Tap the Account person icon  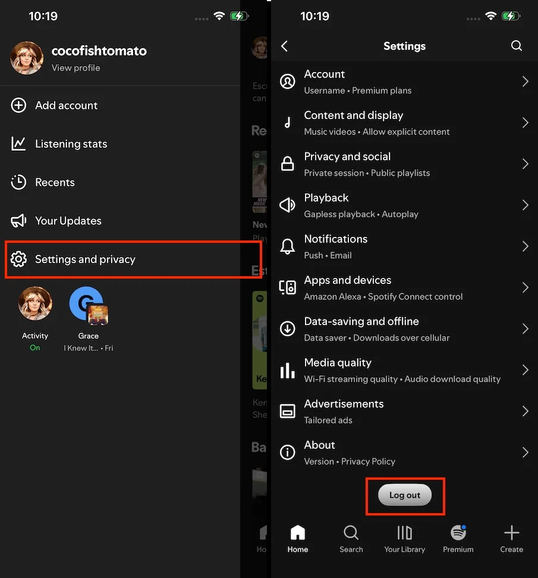287,82
